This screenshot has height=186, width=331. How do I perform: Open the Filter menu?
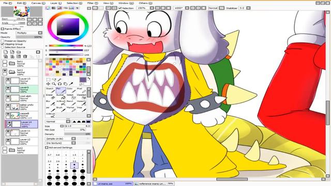click(x=93, y=3)
